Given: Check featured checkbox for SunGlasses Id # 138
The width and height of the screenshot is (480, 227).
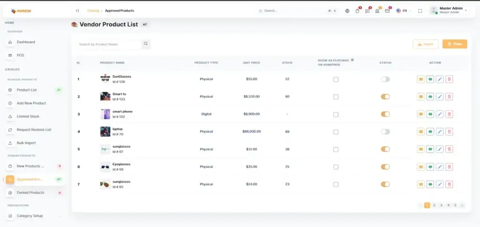Looking at the screenshot, I should coord(336,80).
